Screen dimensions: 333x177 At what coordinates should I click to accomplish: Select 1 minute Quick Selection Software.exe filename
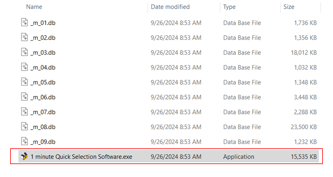81,157
